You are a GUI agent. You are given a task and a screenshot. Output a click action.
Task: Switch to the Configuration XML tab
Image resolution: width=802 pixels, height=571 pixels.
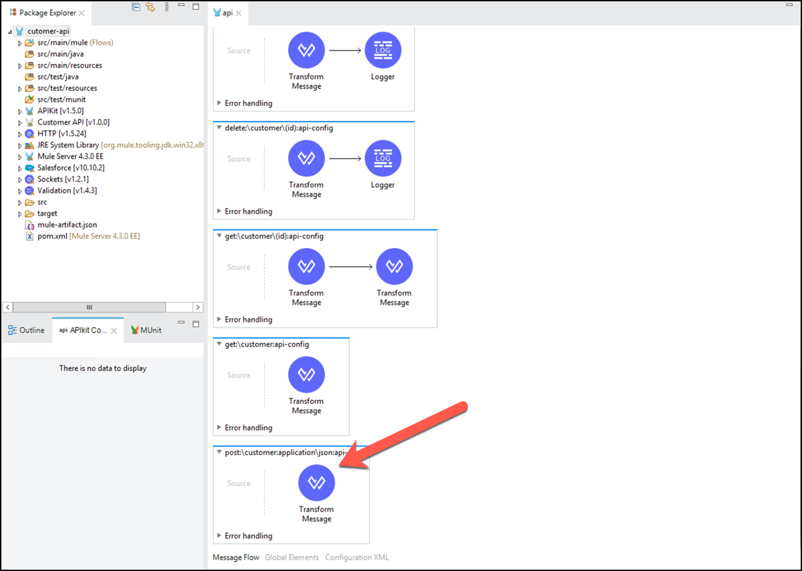tap(357, 557)
